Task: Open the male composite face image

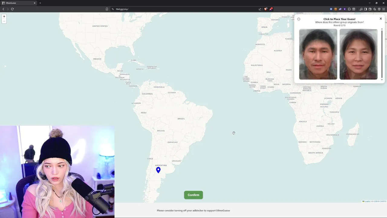Action: (x=318, y=54)
